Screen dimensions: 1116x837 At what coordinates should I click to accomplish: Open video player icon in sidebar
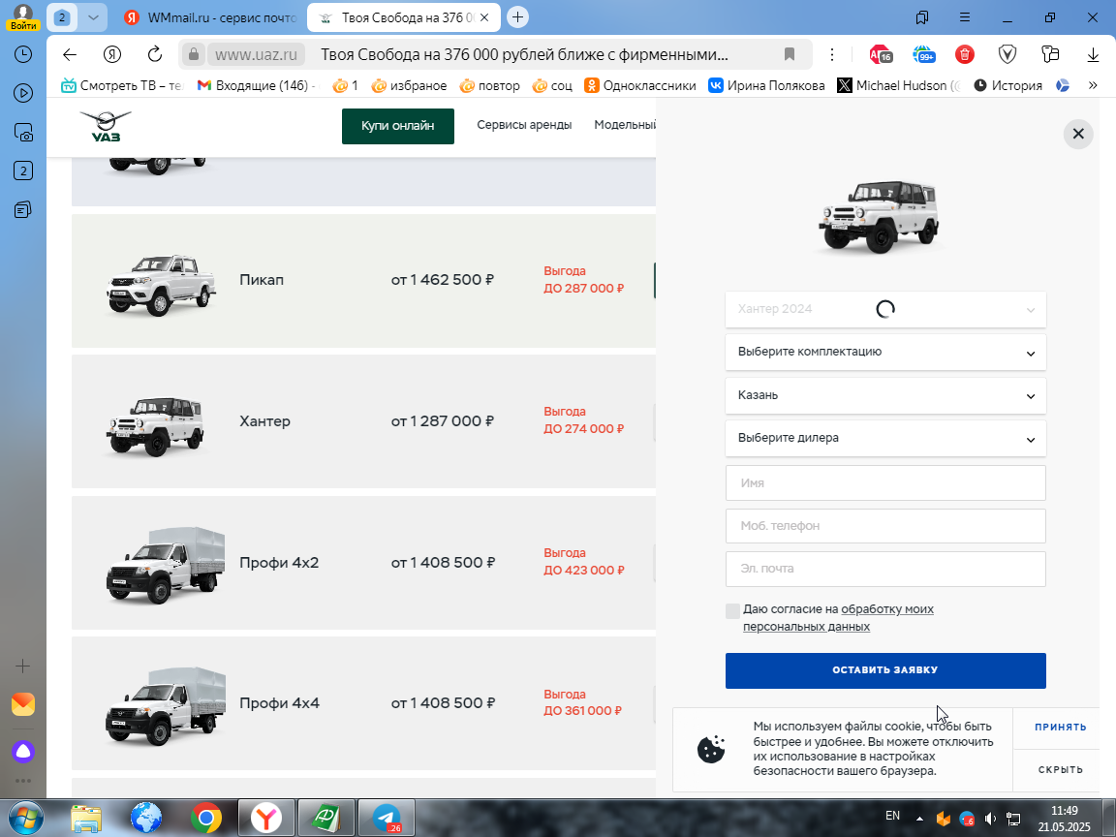(x=23, y=93)
